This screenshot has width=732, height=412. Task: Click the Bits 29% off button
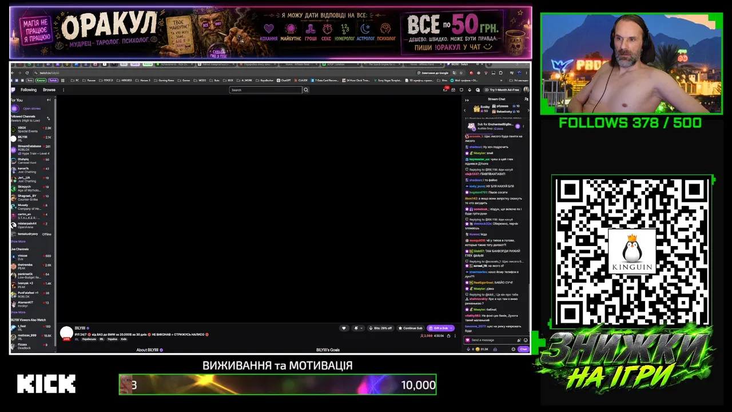380,328
